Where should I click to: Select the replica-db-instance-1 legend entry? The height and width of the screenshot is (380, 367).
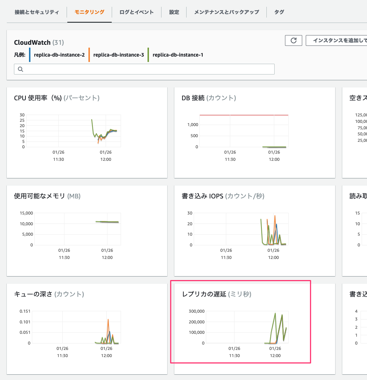click(178, 55)
